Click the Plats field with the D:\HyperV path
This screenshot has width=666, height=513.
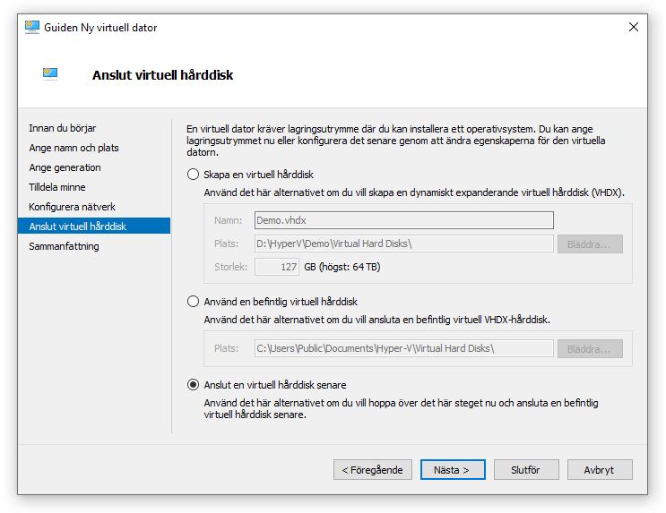click(404, 244)
